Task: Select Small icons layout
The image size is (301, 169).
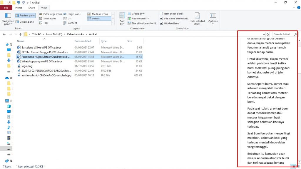Action: pos(47,19)
